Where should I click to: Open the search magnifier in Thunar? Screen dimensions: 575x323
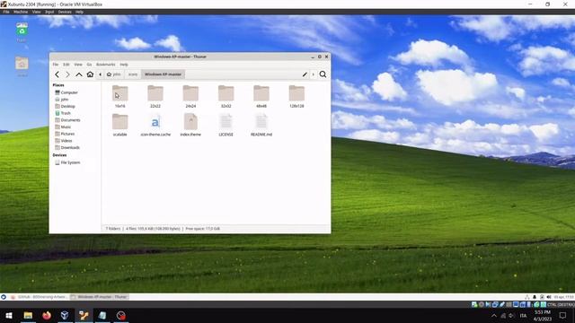point(323,74)
